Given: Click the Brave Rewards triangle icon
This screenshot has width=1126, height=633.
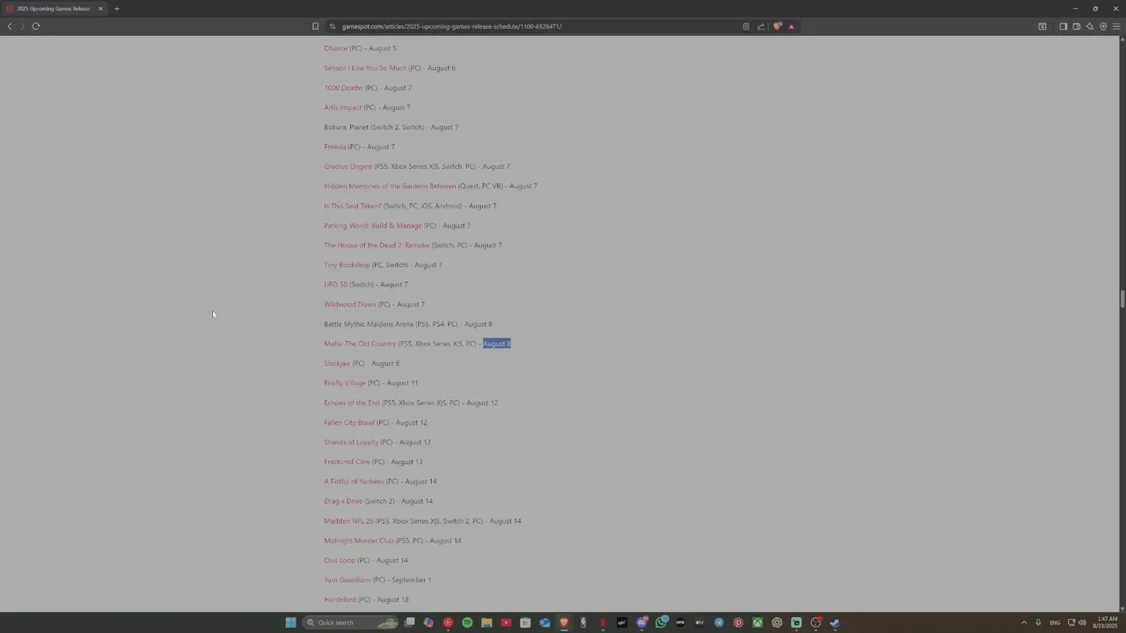Looking at the screenshot, I should [x=791, y=26].
